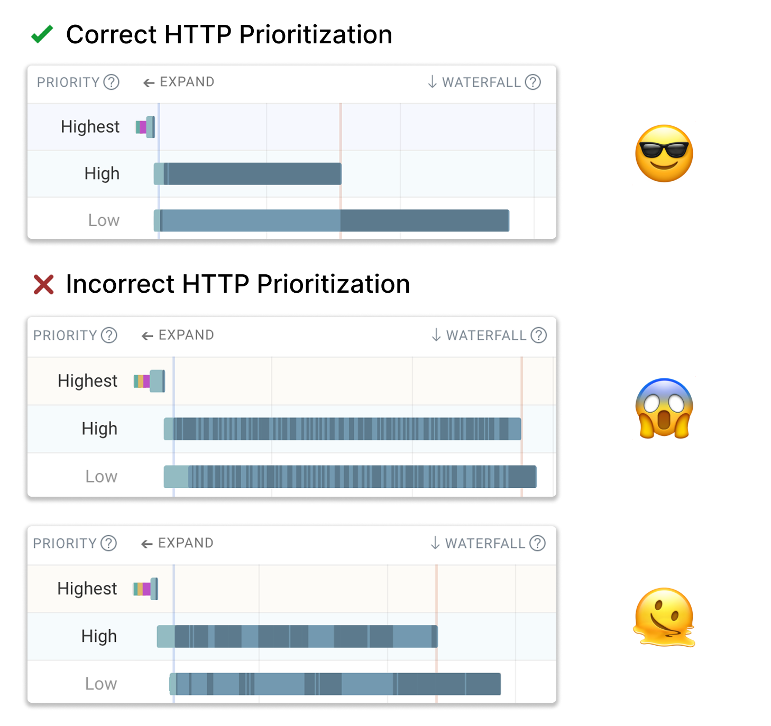This screenshot has width=771, height=726.
Task: Click Priority help icon in top panel
Action: coord(111,82)
